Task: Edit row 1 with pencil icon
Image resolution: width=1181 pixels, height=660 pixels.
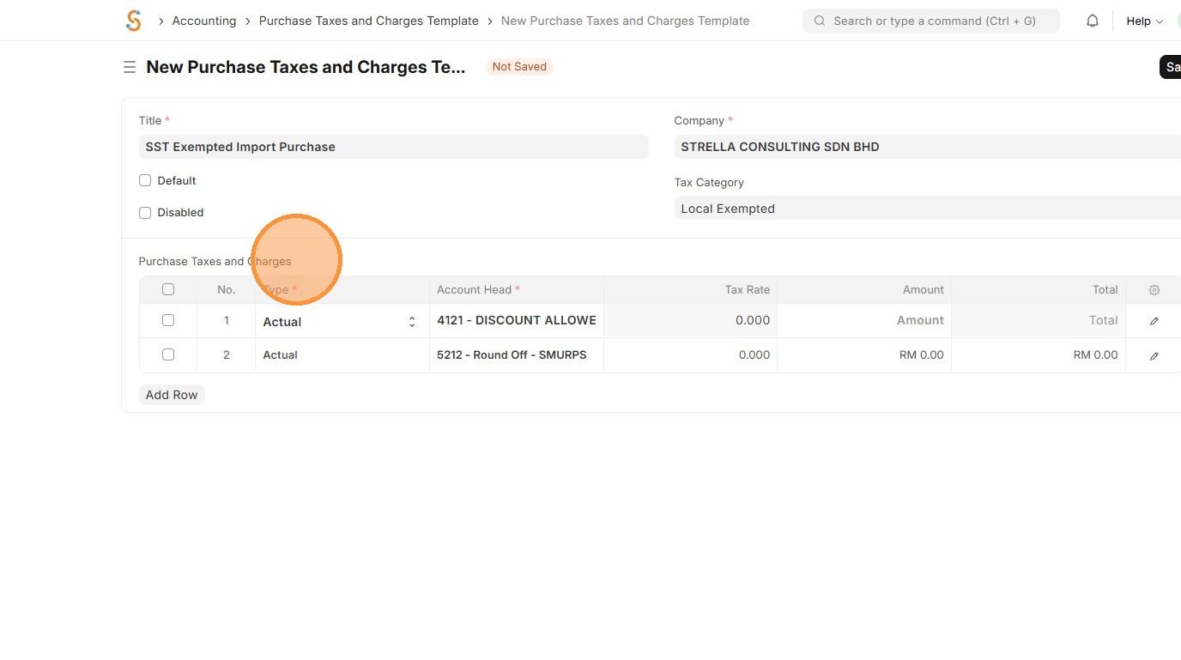Action: coord(1154,321)
